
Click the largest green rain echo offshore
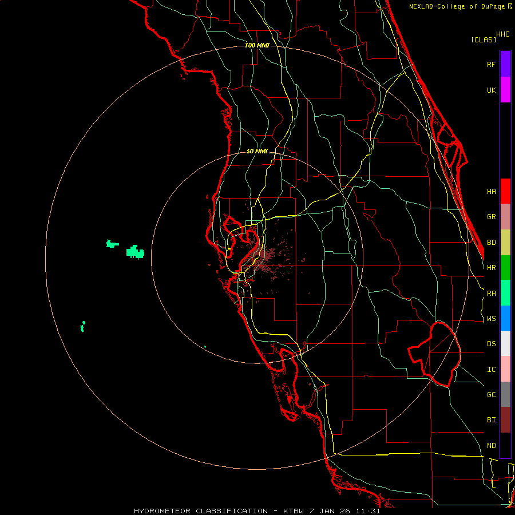click(135, 252)
